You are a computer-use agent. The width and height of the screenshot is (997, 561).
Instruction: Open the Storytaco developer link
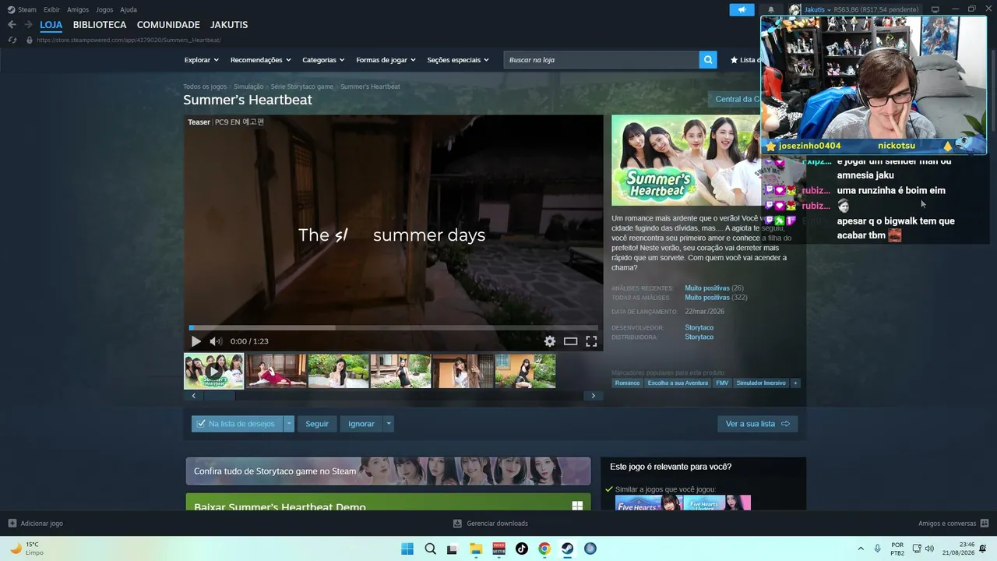pyautogui.click(x=699, y=328)
